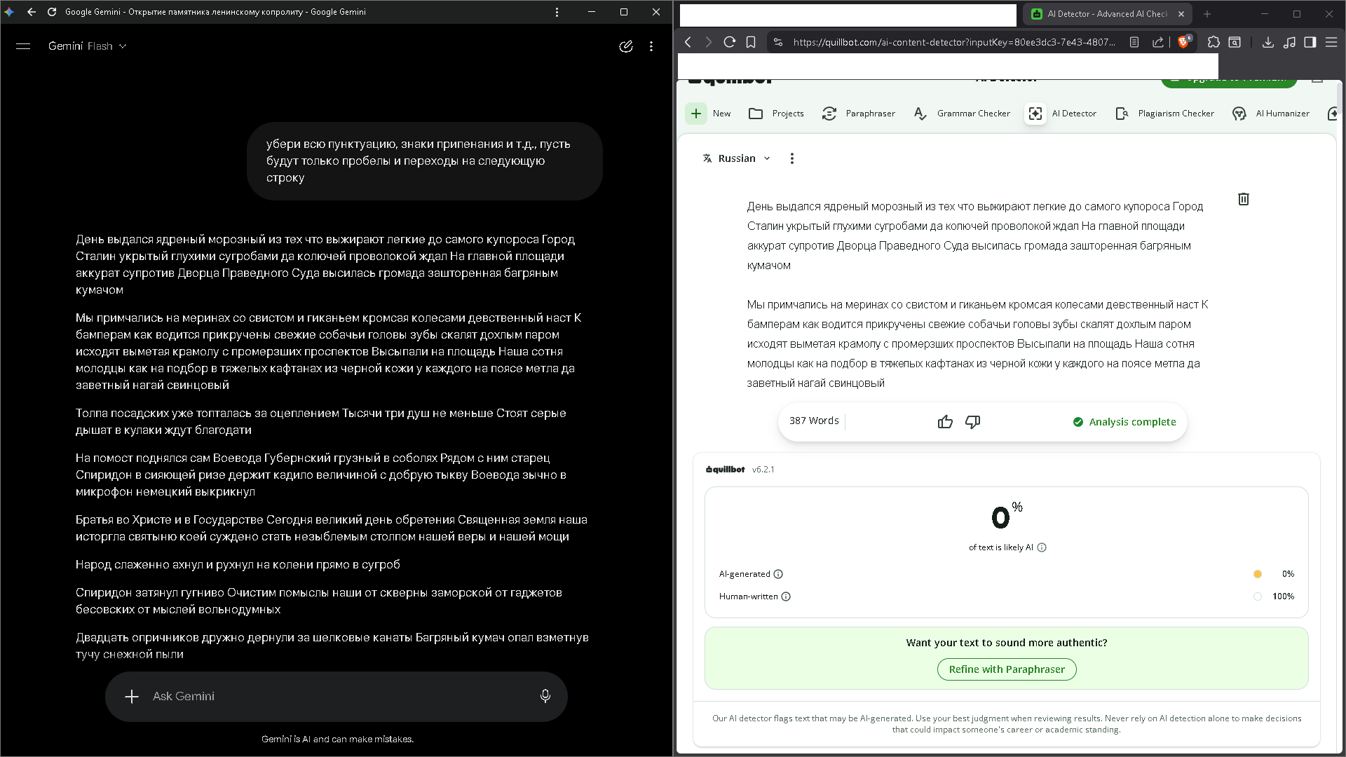Click the QuillBot text editor area
The width and height of the screenshot is (1346, 757).
(x=978, y=294)
